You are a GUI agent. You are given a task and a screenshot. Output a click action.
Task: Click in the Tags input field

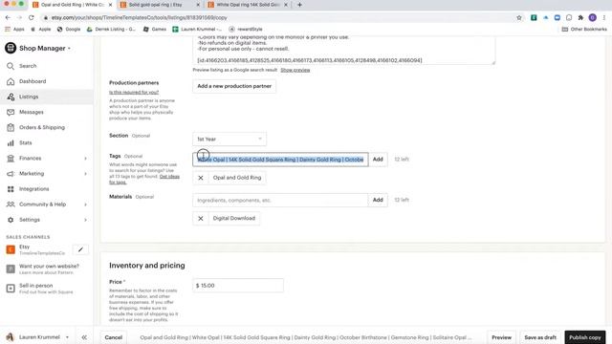pos(280,160)
